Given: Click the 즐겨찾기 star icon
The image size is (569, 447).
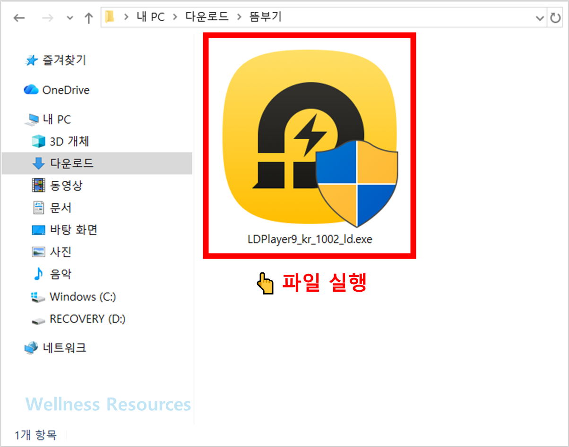Looking at the screenshot, I should point(31,60).
